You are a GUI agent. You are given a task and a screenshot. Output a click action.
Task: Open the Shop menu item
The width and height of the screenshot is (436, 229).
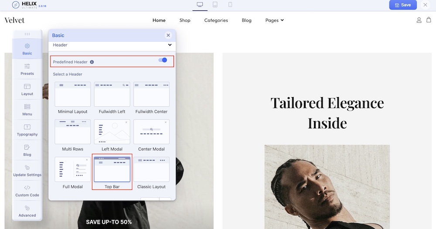pyautogui.click(x=185, y=20)
